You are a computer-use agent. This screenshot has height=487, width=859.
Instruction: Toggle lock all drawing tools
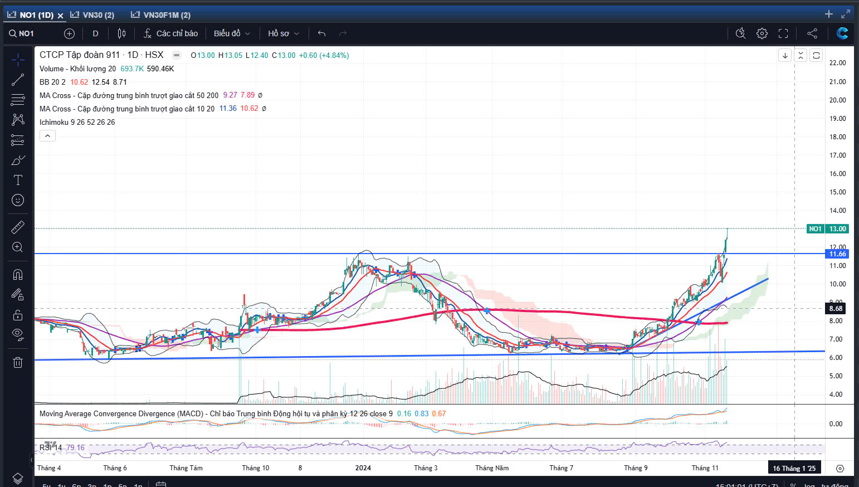(18, 315)
